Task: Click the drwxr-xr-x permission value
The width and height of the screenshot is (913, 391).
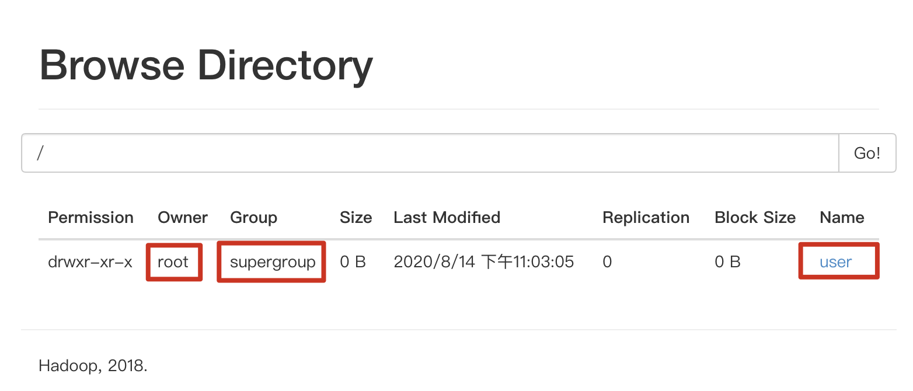Action: [x=90, y=262]
